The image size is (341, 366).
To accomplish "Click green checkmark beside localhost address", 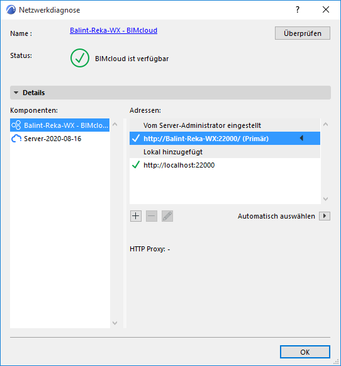I will click(x=136, y=165).
